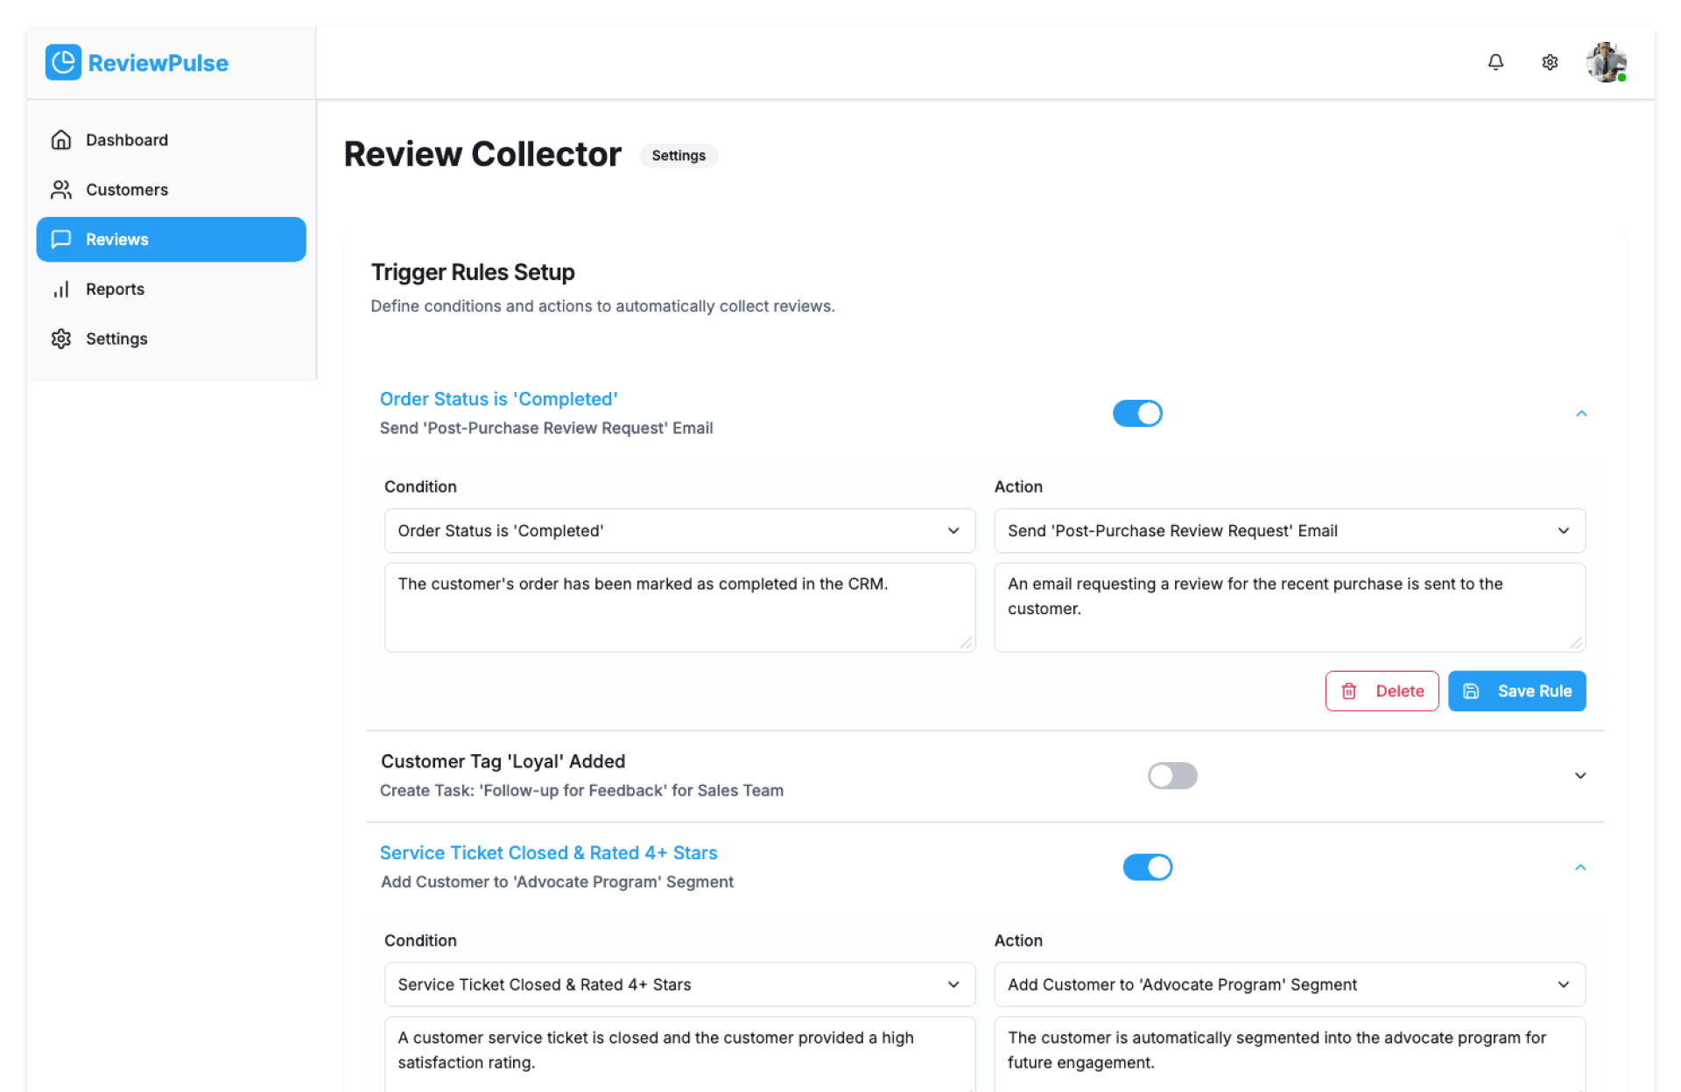The width and height of the screenshot is (1681, 1092).
Task: Select Reviews in the sidebar
Action: point(171,240)
